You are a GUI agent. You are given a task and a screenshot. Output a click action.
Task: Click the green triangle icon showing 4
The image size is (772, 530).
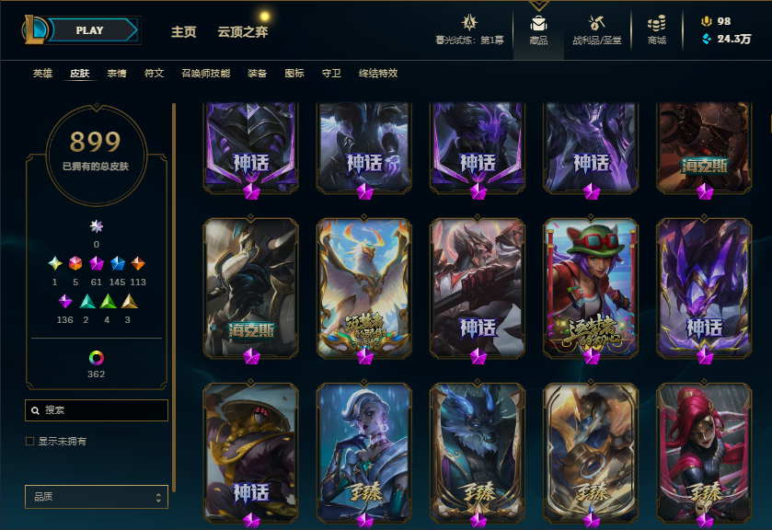[x=108, y=301]
